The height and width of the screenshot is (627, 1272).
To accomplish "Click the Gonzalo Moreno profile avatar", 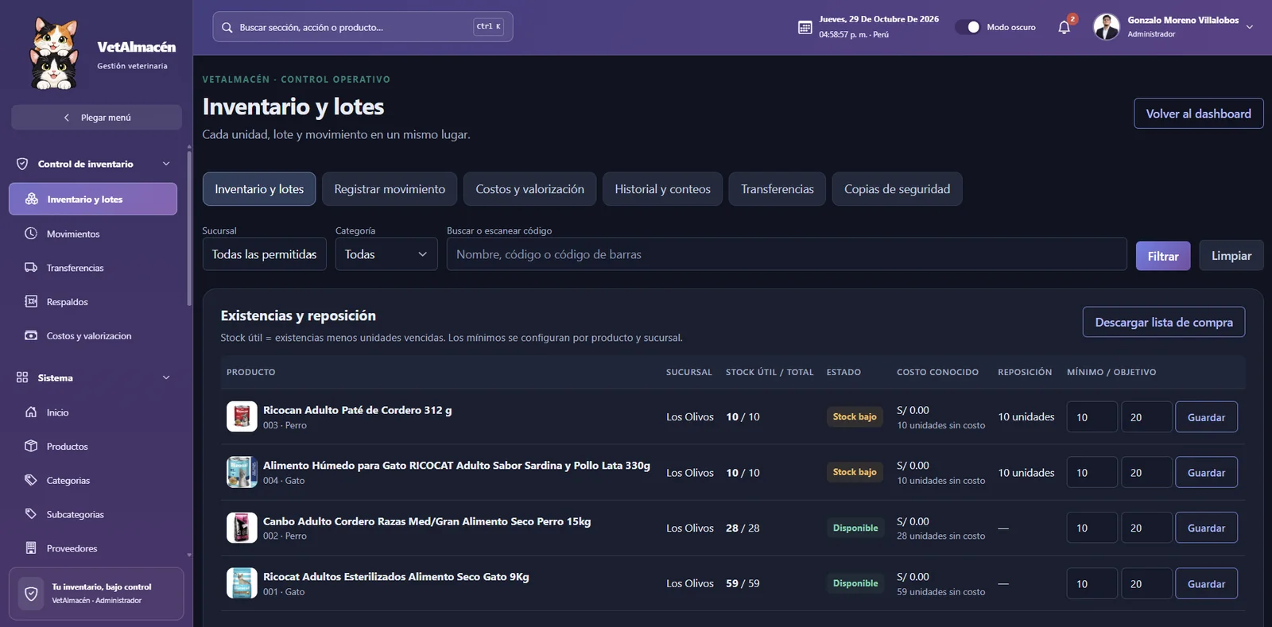I will (x=1106, y=27).
